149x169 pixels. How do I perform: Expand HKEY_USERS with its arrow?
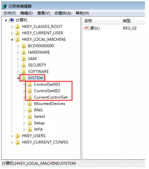click(12, 136)
